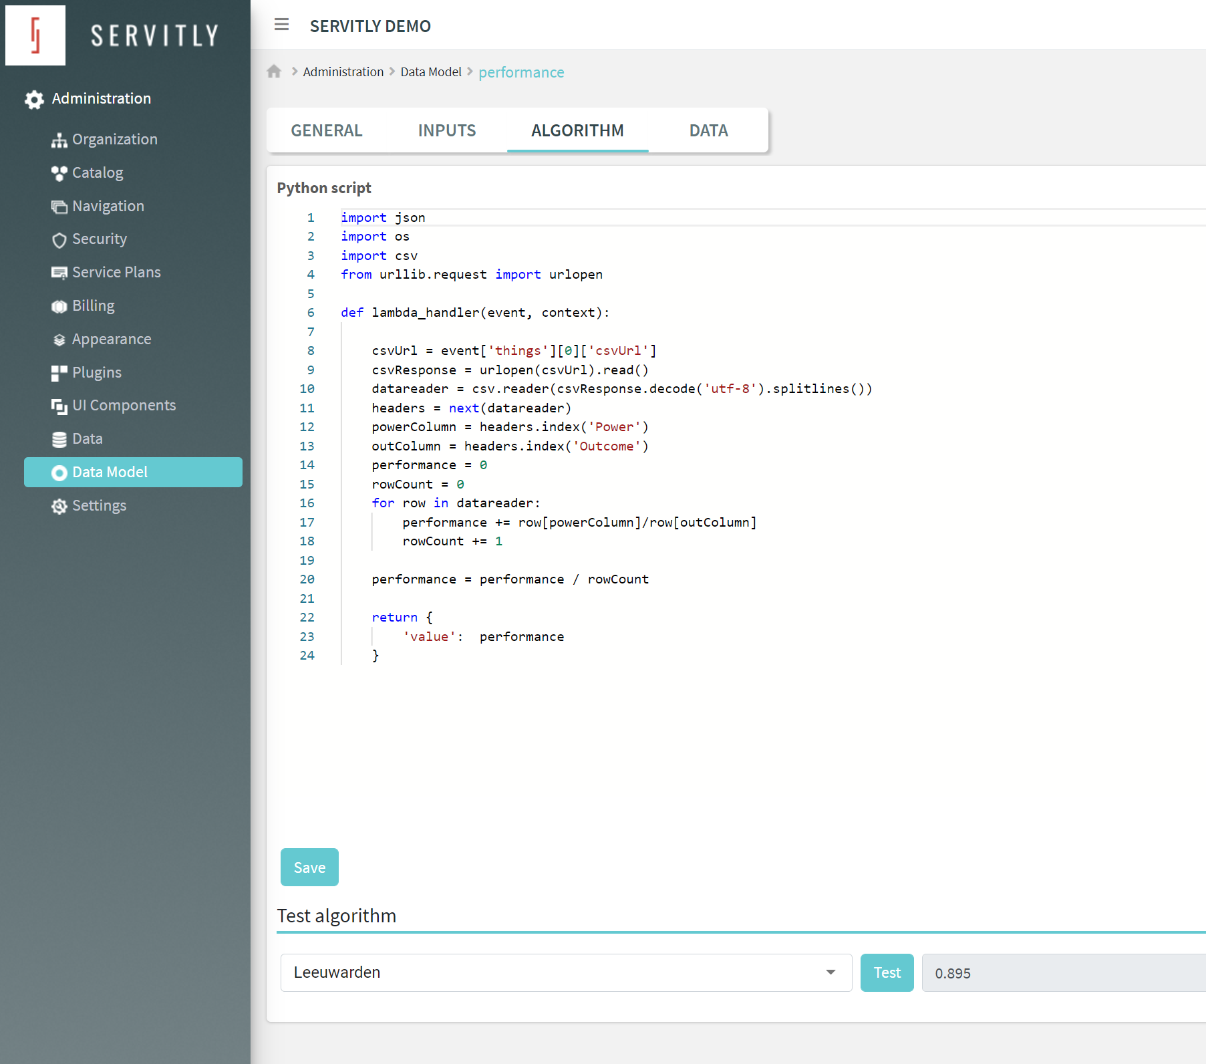Click the Catalog icon in sidebar

[59, 173]
